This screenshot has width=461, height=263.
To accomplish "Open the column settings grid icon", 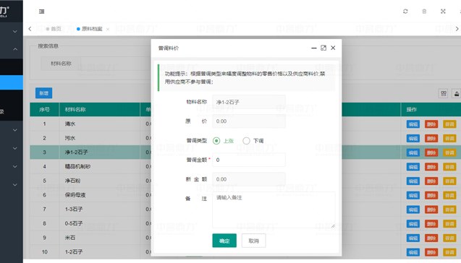I will point(444,94).
